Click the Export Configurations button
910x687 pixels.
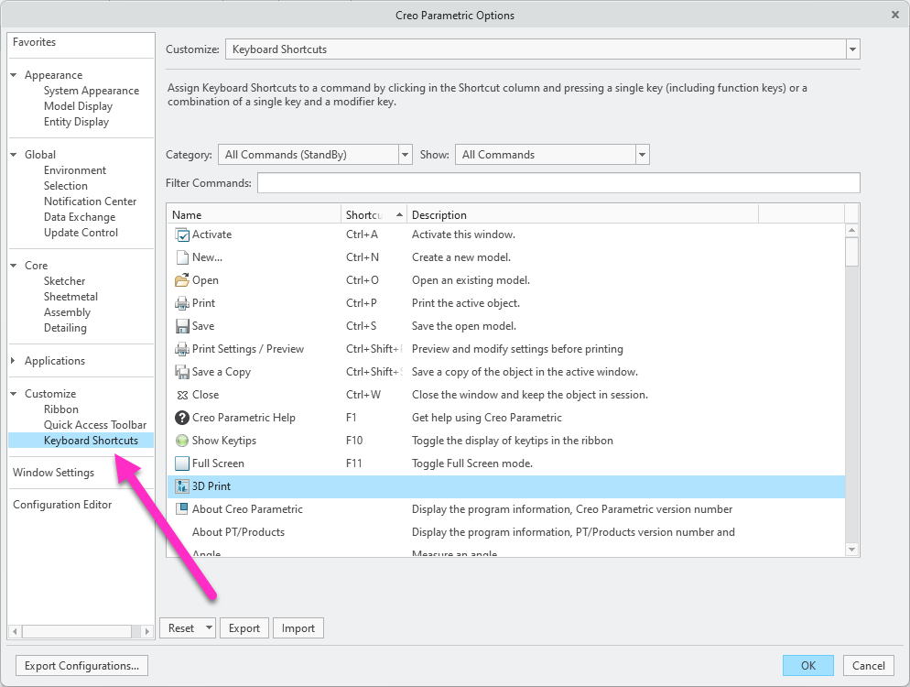(x=81, y=665)
